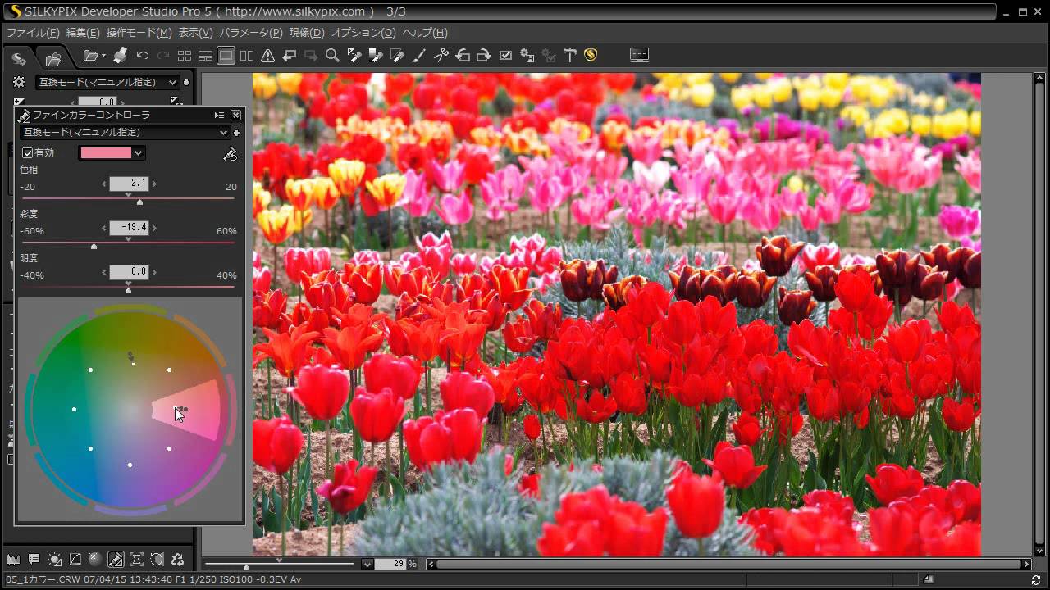The image size is (1050, 590).
Task: Click the next image arrow icon
Action: (311, 56)
